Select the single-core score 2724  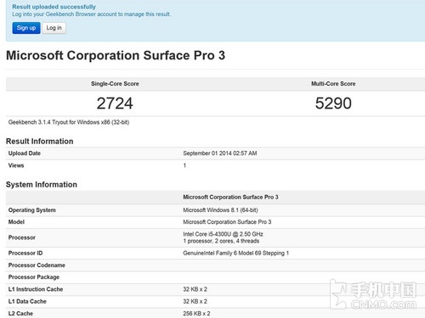[x=115, y=103]
